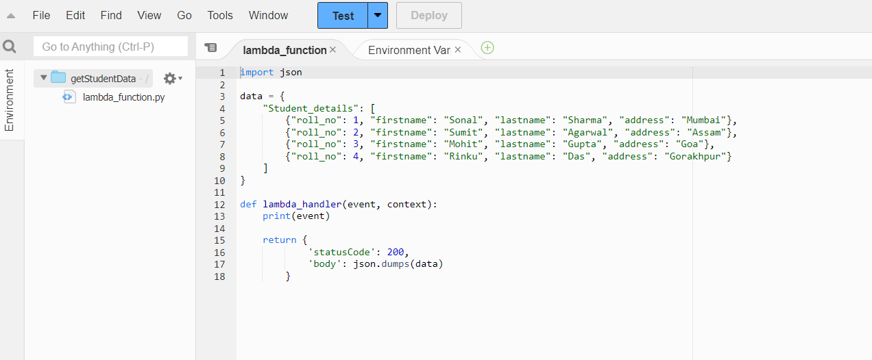Screen dimensions: 872x360
Task: Click line number 1 in the gutter
Action: pos(221,73)
